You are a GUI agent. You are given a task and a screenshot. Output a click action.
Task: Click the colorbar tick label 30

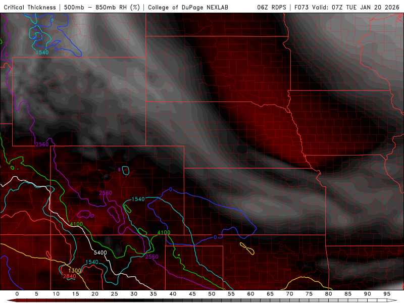[x=134, y=294]
